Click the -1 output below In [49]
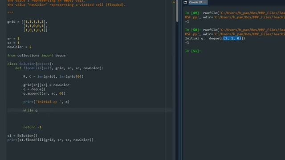 pos(187,22)
